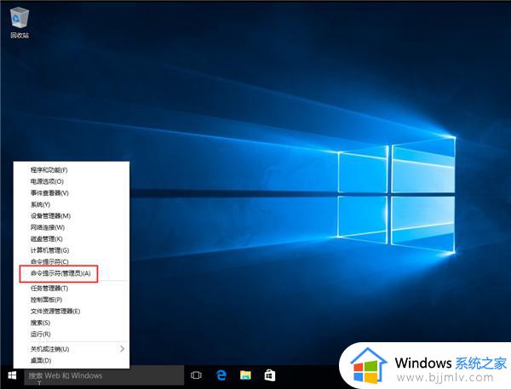511x389 pixels.
Task: Launch 命令提示符(管理员)(A) from menu
Action: [x=71, y=273]
